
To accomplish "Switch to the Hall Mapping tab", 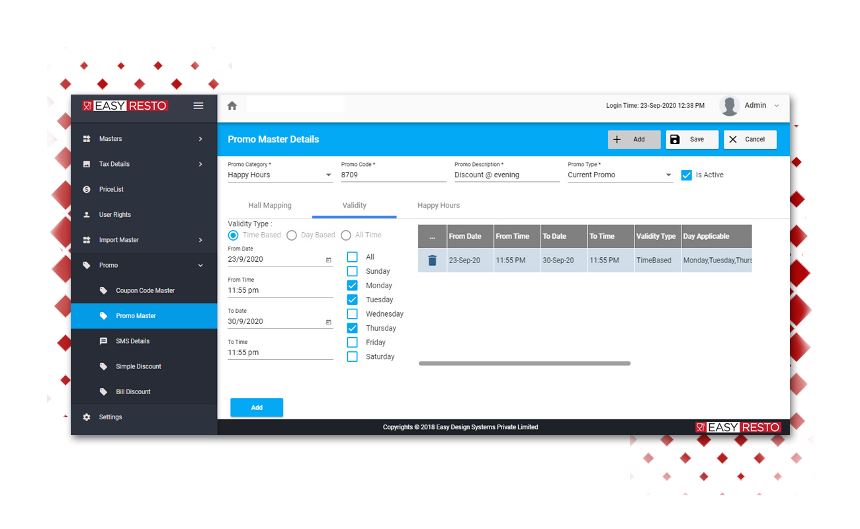I will coord(270,206).
